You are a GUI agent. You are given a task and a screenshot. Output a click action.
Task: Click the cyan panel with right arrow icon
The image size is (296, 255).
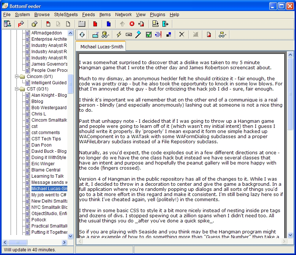(x=165, y=24)
